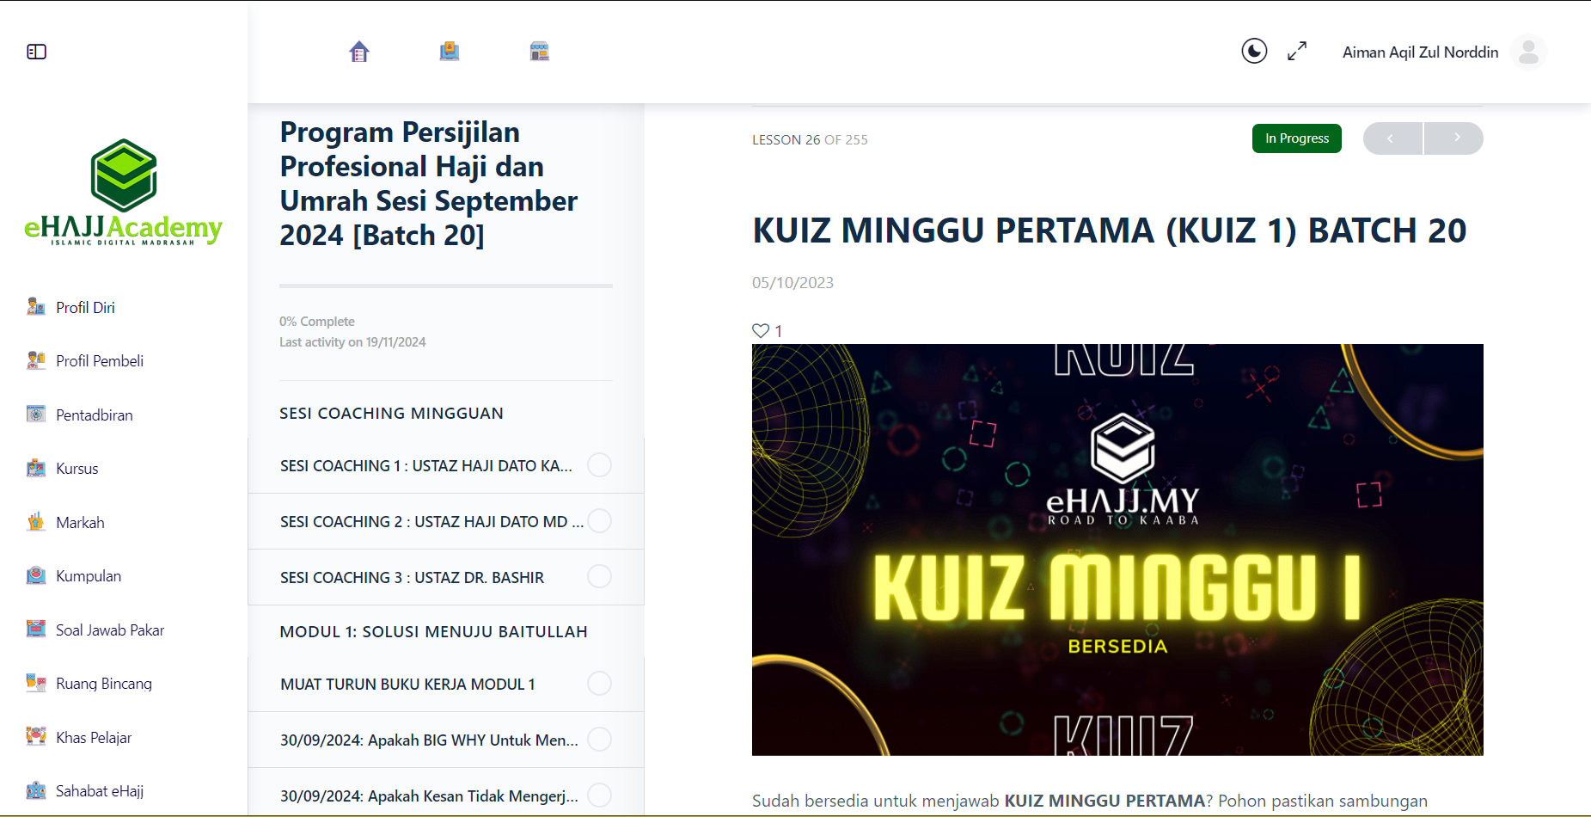Click Last activity on 19/11/2024 text
The height and width of the screenshot is (817, 1591).
tap(352, 342)
